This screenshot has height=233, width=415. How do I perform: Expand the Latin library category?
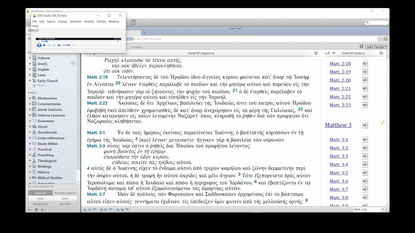(30, 75)
